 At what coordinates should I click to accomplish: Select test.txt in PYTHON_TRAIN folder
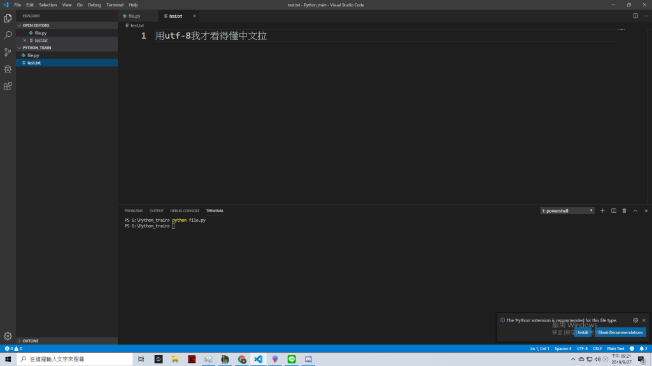67,63
